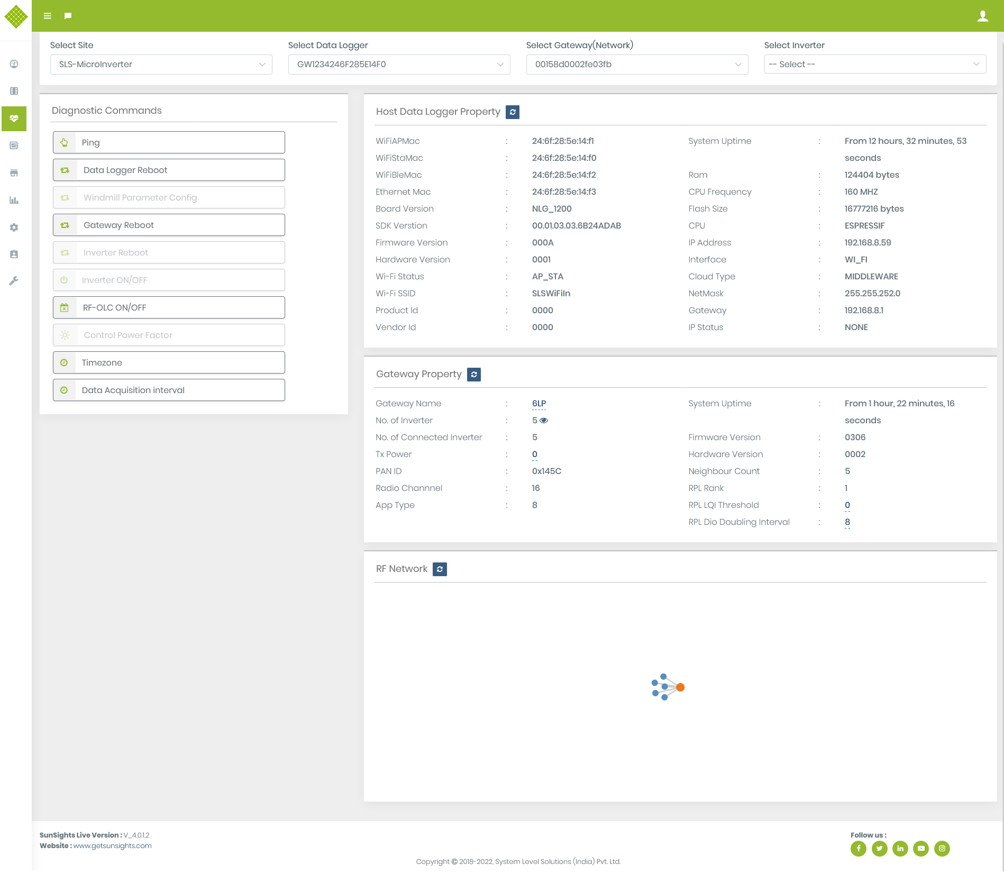The width and height of the screenshot is (1004, 873).
Task: Show inverter list via eye icon
Action: coord(544,421)
